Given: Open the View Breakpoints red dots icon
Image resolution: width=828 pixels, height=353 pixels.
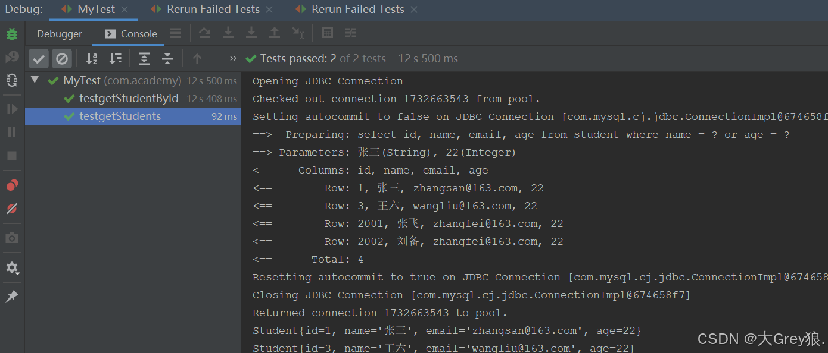Looking at the screenshot, I should coord(12,185).
